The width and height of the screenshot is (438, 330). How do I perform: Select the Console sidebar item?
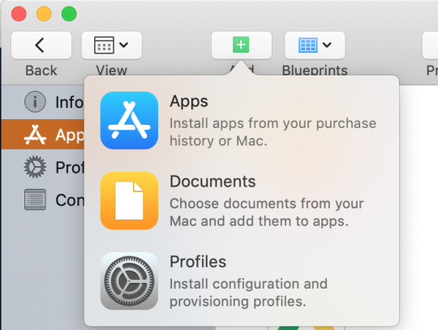43,200
